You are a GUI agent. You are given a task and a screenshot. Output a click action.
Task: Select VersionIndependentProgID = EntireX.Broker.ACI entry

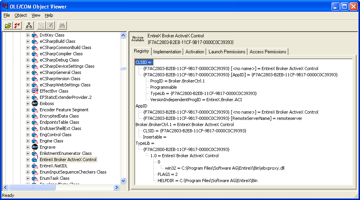pyautogui.click(x=196, y=100)
